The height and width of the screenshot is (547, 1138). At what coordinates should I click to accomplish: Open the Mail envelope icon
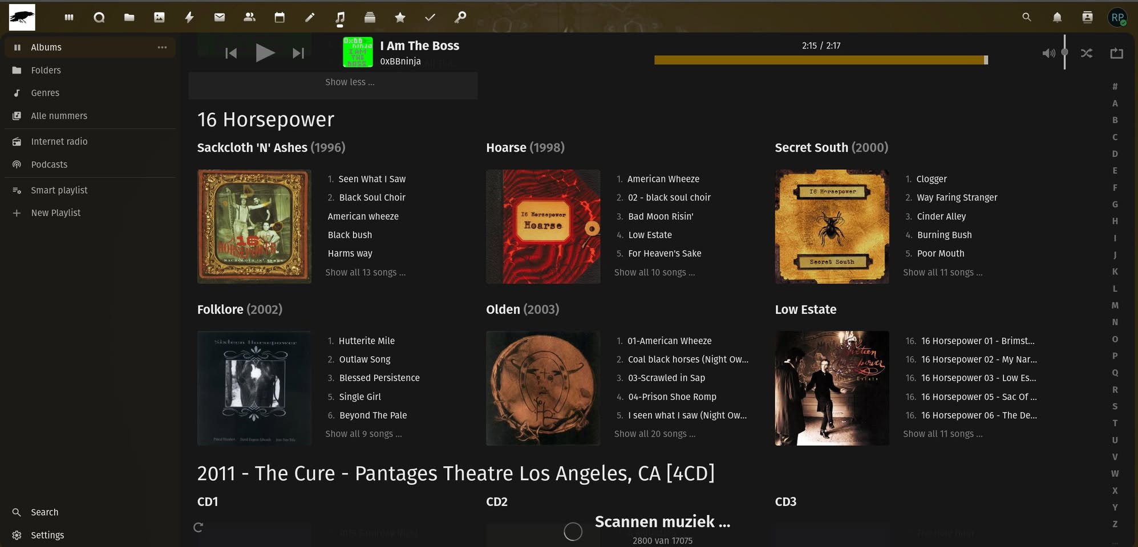(220, 18)
